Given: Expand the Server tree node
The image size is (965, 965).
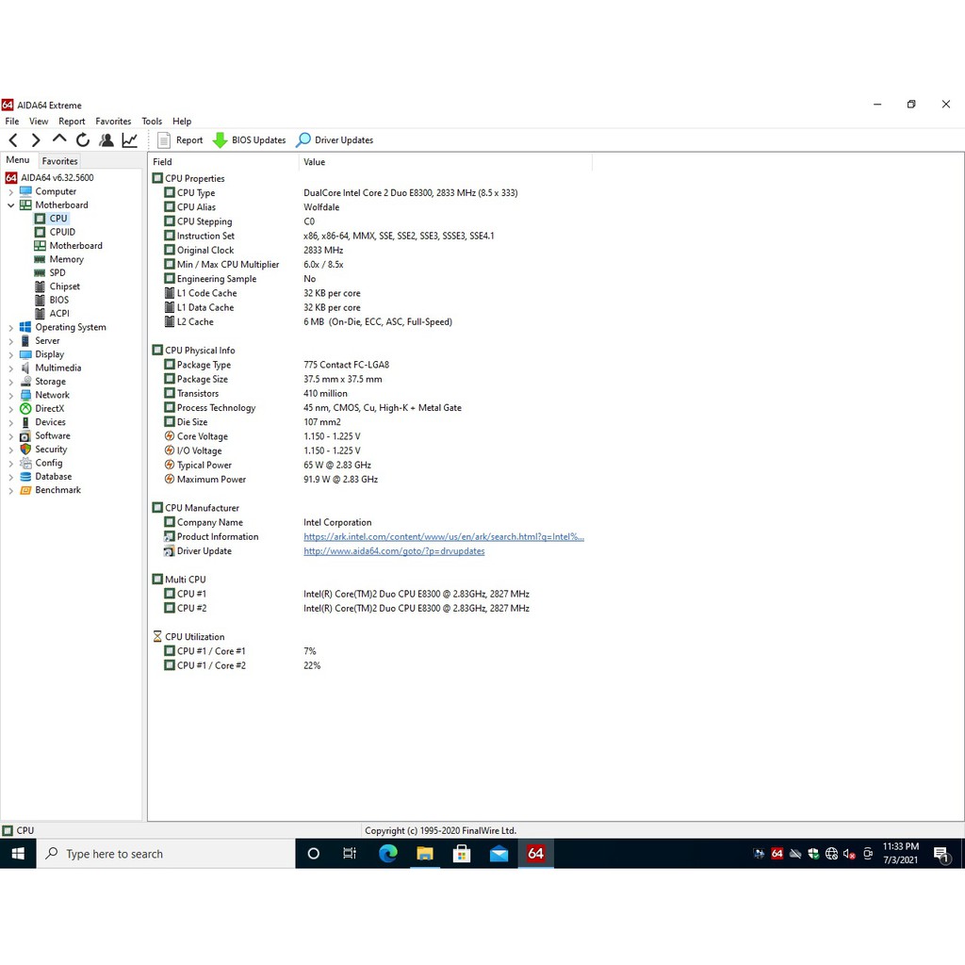Looking at the screenshot, I should point(10,341).
